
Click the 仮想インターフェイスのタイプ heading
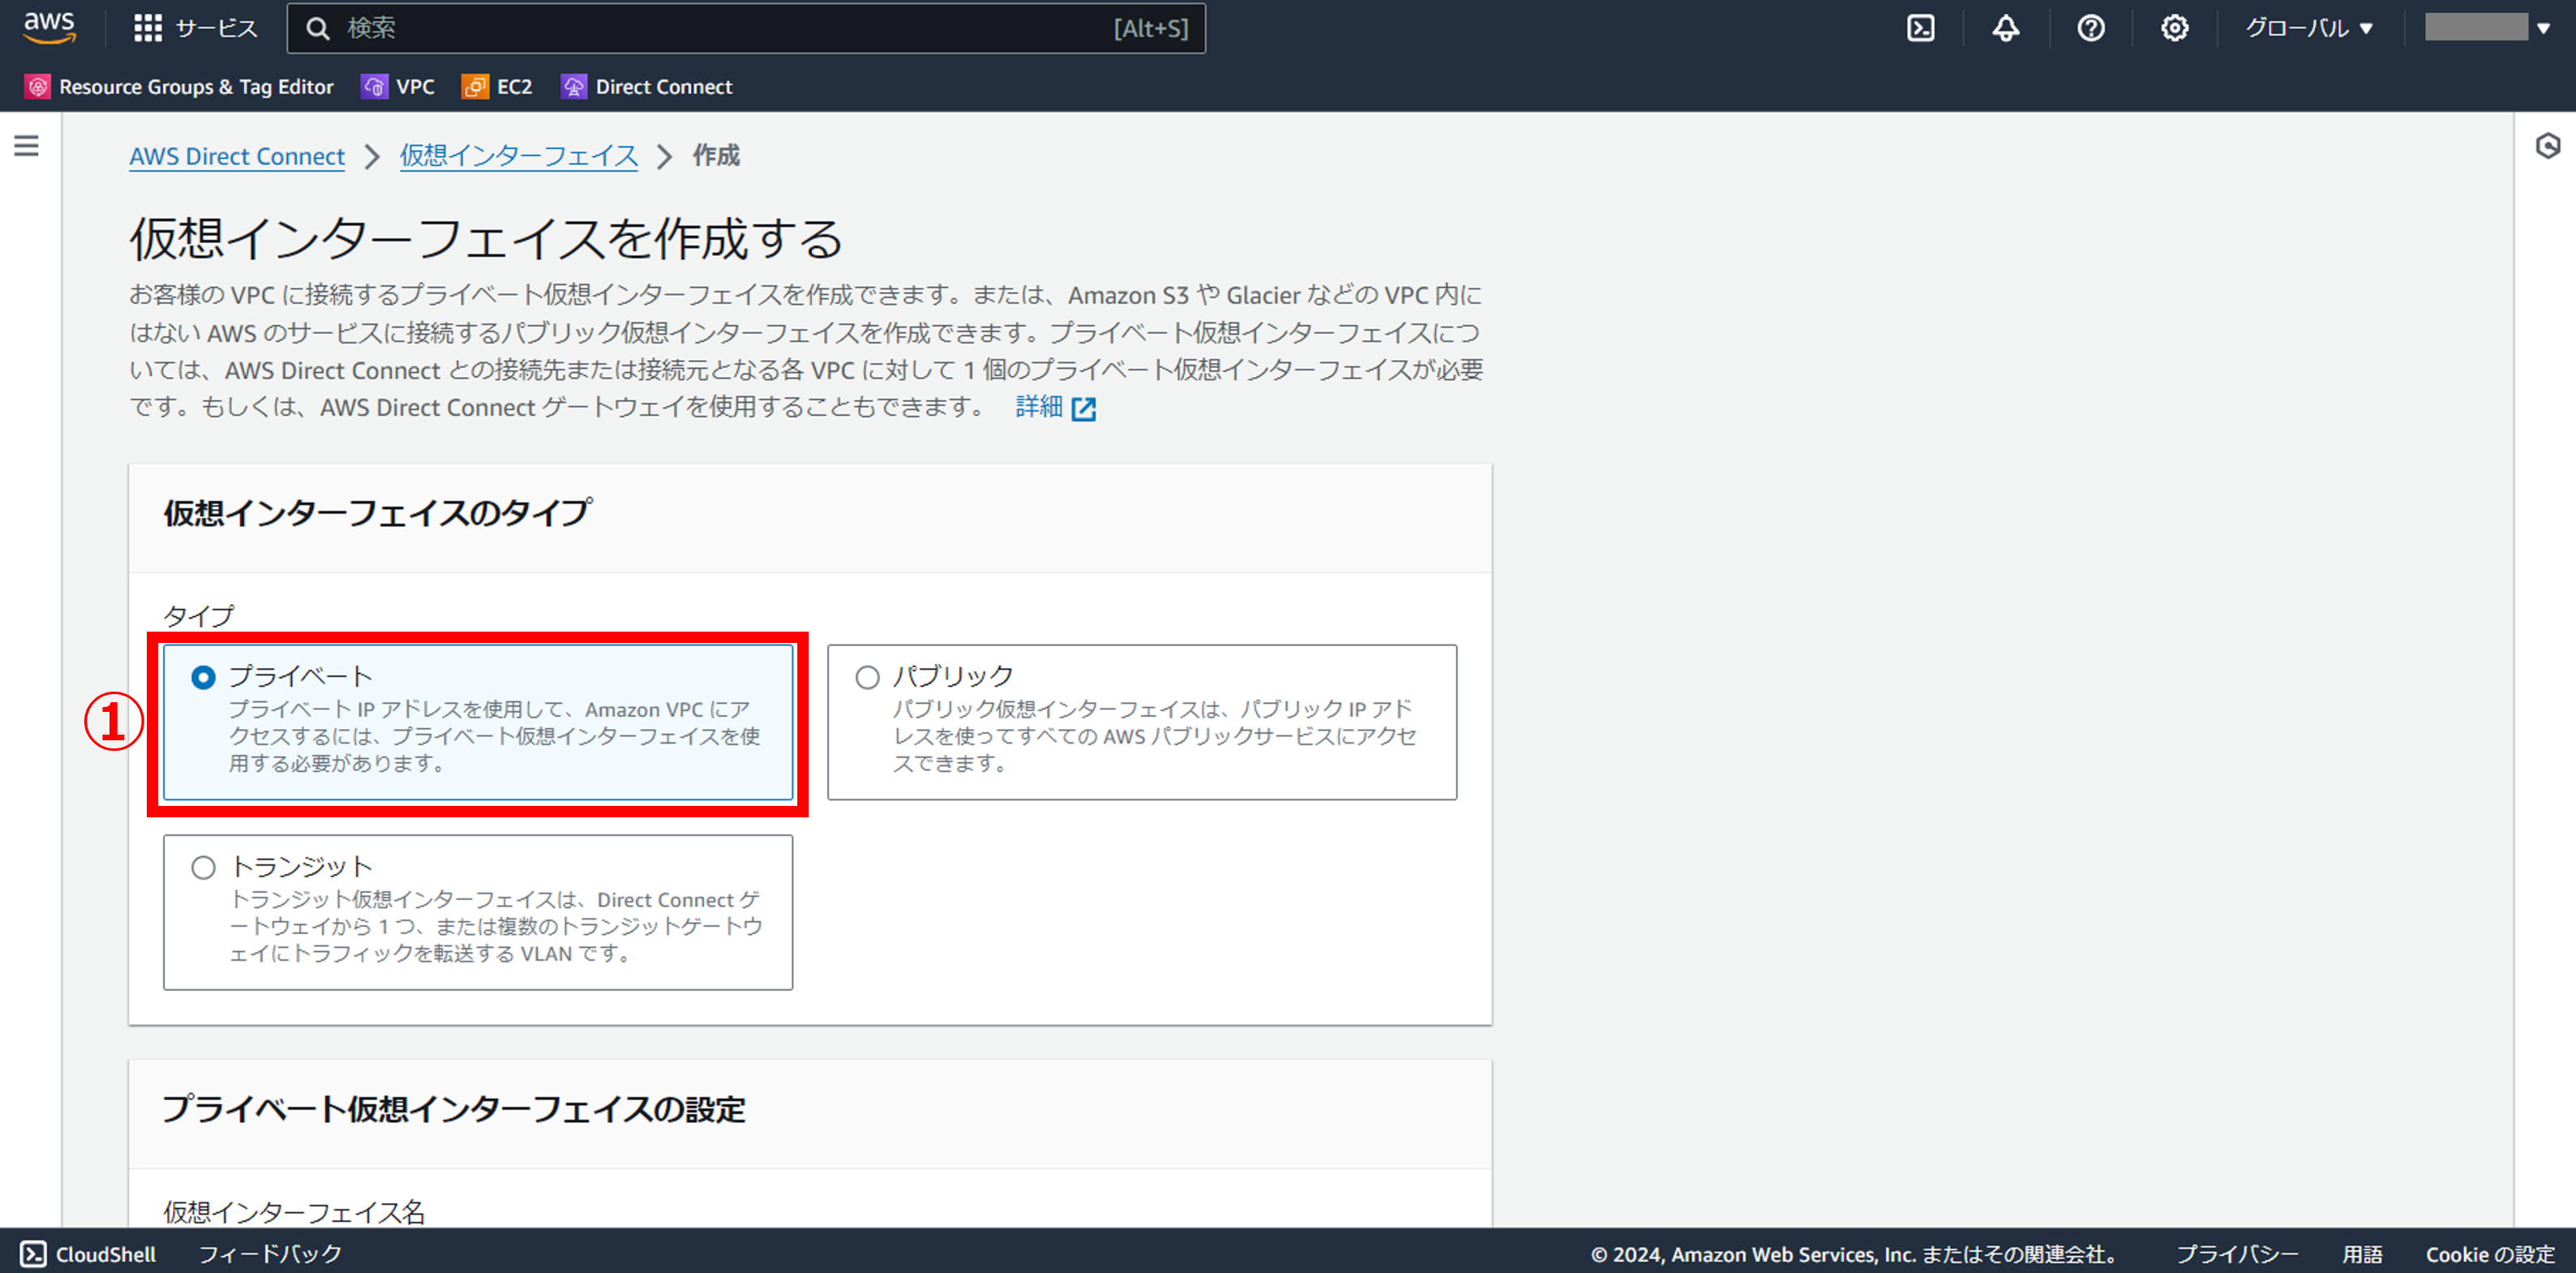point(377,513)
